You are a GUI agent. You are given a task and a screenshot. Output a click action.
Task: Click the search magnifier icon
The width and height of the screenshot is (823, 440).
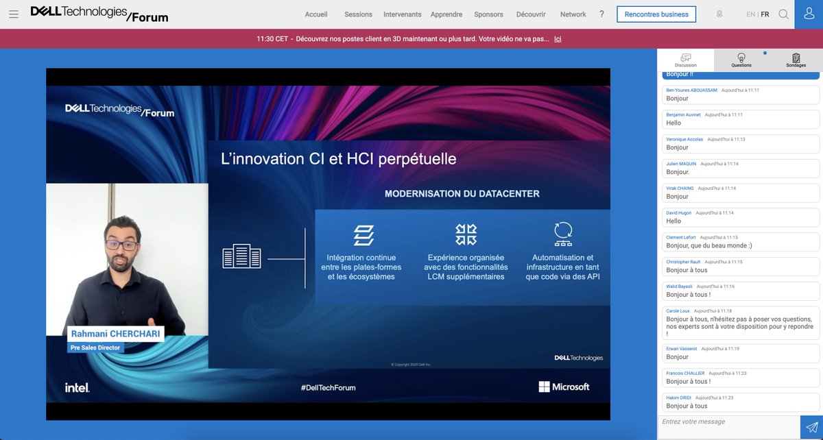tap(783, 14)
